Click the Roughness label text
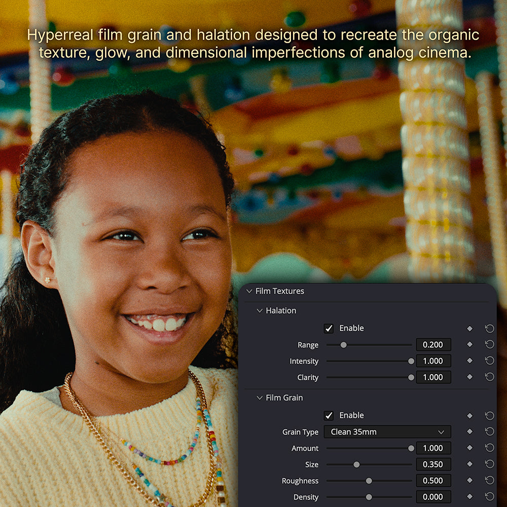 (x=300, y=481)
